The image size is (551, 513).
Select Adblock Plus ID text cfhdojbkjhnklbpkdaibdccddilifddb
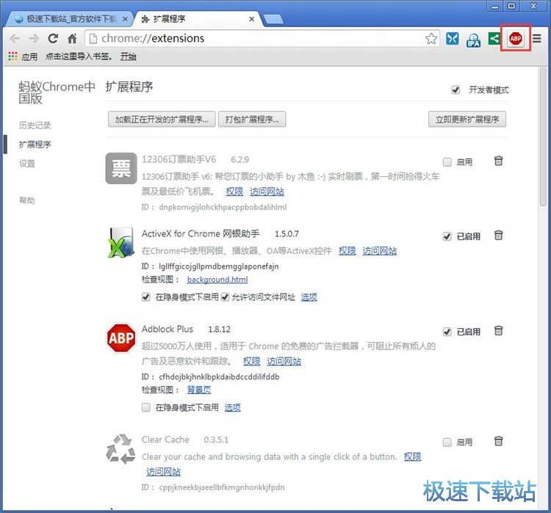pos(219,376)
